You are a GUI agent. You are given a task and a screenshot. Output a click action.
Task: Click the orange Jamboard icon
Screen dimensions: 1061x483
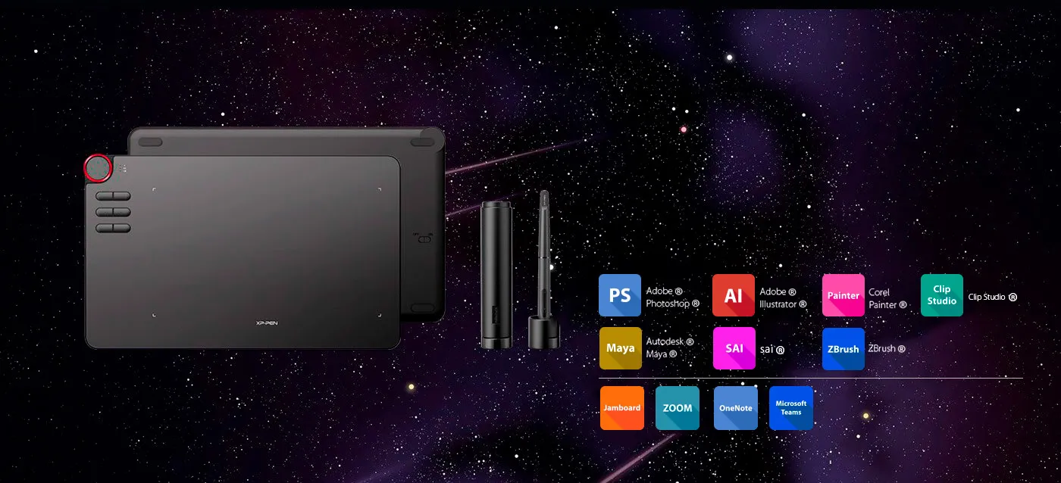pyautogui.click(x=622, y=408)
